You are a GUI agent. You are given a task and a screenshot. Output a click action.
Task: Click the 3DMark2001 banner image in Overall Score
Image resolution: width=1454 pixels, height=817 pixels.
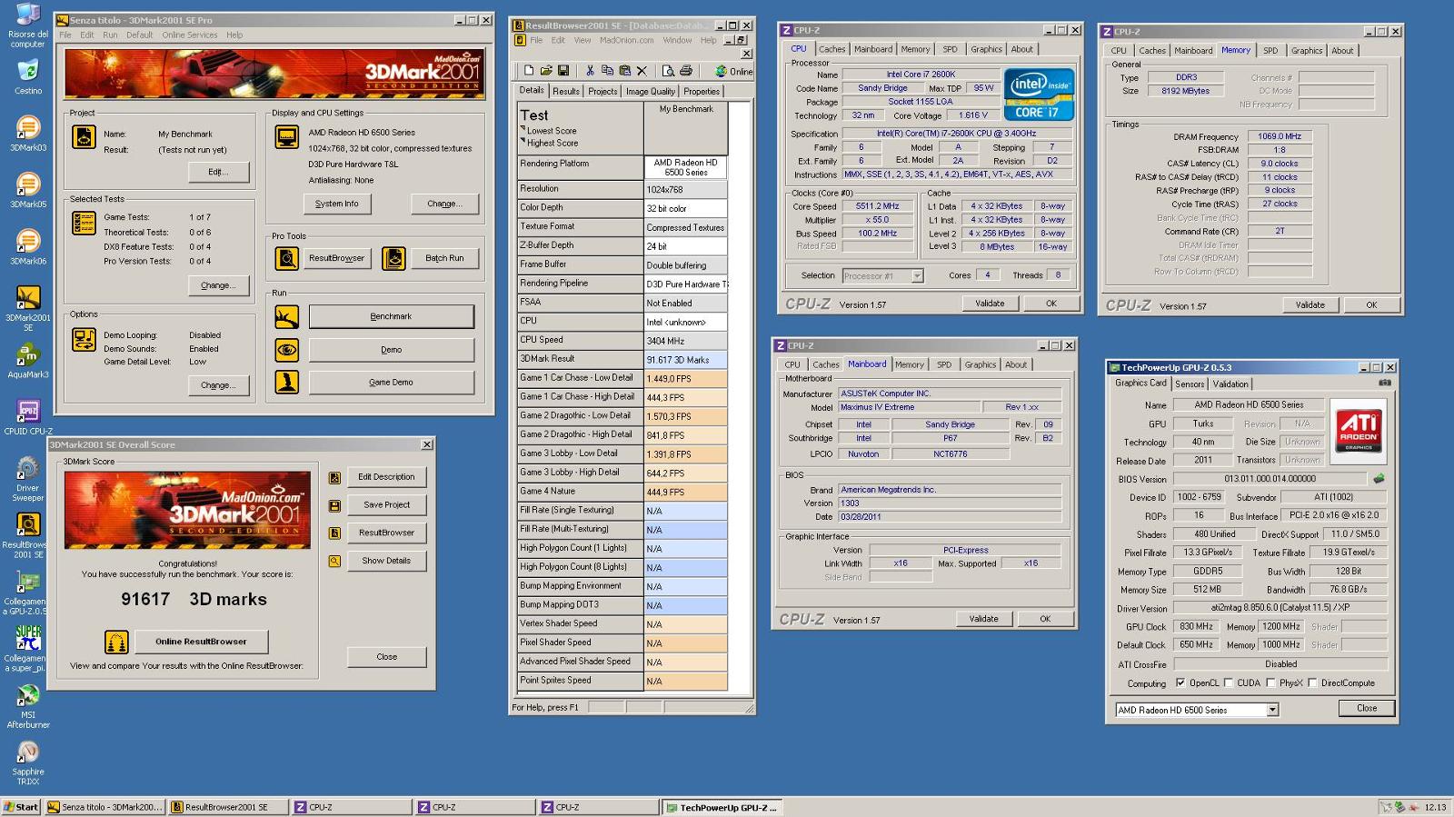point(186,511)
